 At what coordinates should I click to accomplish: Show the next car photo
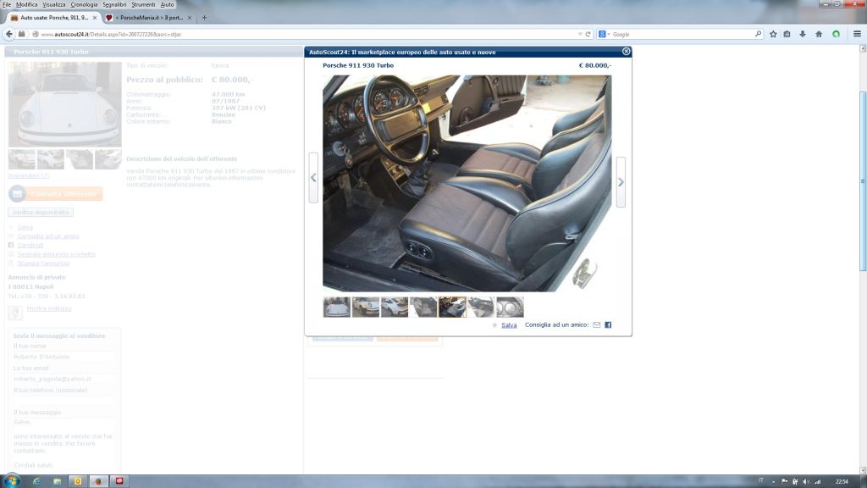tap(621, 182)
